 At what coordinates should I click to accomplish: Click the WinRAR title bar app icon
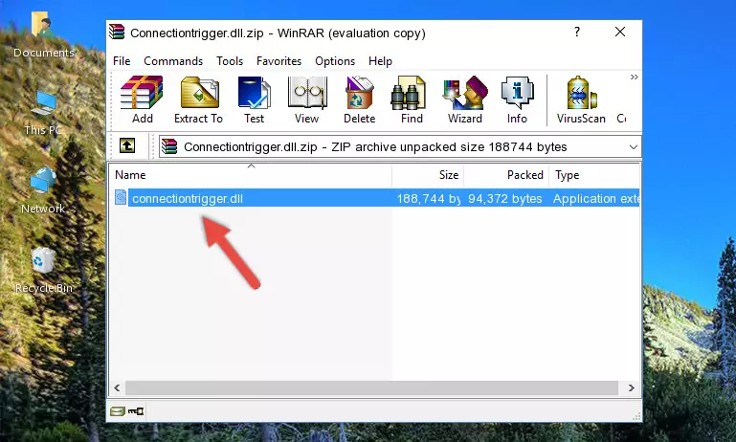117,33
